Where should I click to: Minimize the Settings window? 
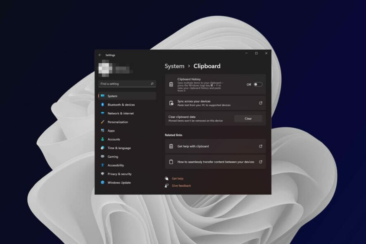pyautogui.click(x=246, y=53)
